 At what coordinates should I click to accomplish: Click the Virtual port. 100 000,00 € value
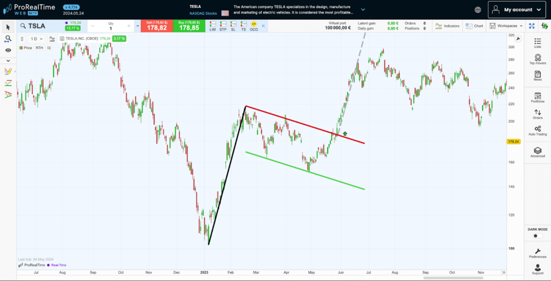(x=337, y=28)
